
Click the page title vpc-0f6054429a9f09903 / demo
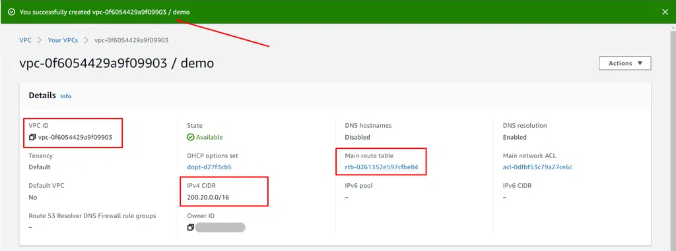click(x=116, y=63)
